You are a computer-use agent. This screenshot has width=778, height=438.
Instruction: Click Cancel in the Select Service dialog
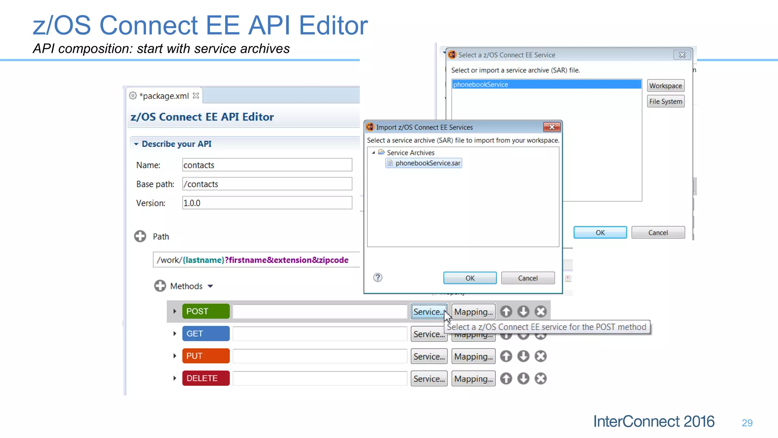658,232
